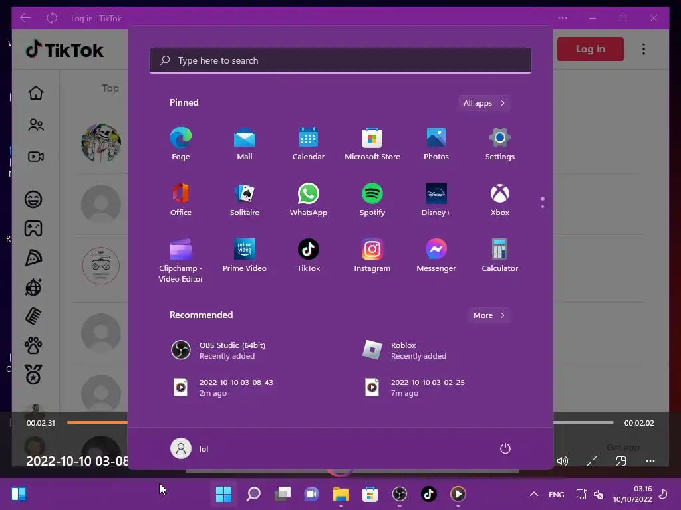This screenshot has width=681, height=510.
Task: Open Task View on the taskbar
Action: coord(282,494)
